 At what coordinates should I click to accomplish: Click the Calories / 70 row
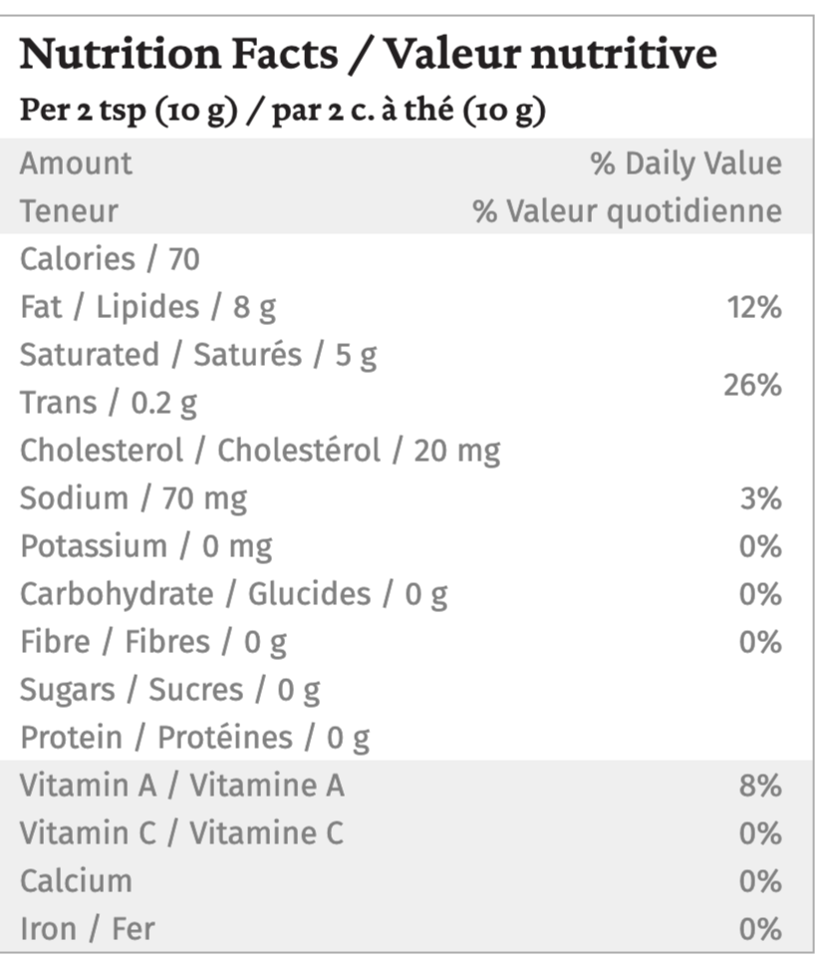(110, 259)
